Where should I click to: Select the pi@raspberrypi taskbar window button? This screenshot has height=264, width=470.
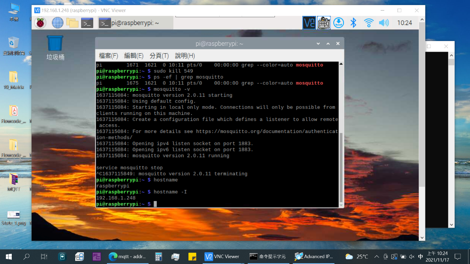(129, 23)
